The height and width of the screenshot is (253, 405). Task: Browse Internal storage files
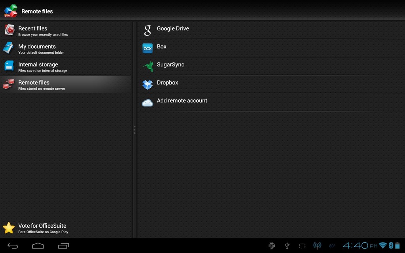coord(66,66)
